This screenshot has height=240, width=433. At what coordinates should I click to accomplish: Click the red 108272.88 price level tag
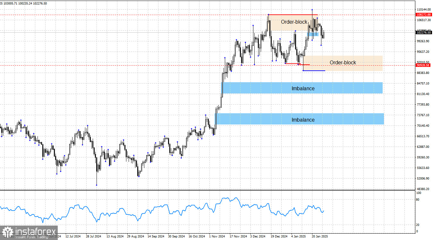424,15
